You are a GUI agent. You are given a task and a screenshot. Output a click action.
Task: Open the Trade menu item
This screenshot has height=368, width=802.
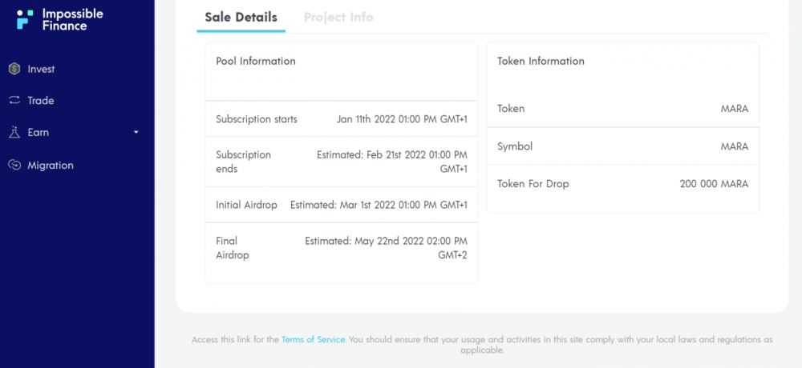[x=41, y=101]
